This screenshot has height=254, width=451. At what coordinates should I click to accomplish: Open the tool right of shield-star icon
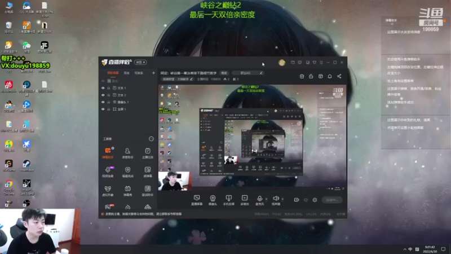(x=148, y=172)
